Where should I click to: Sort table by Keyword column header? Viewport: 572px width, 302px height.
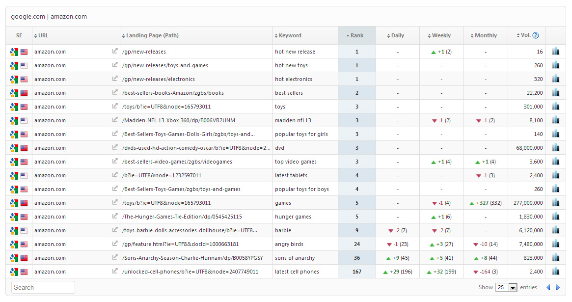290,35
